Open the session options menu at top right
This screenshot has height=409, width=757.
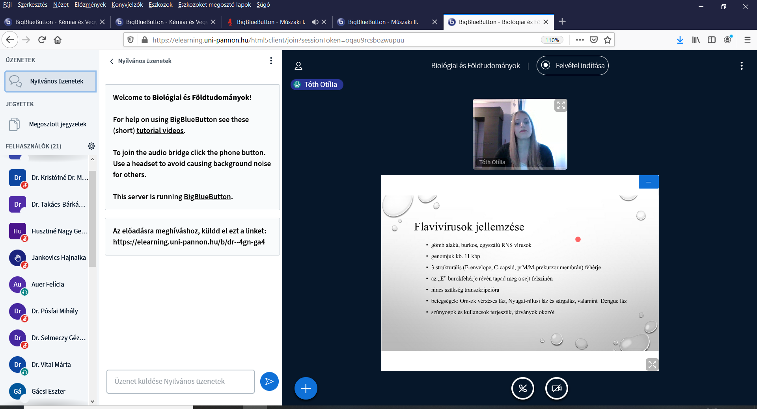click(741, 66)
